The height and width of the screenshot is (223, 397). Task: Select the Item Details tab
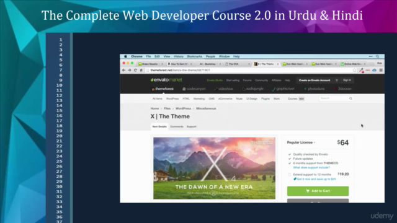click(159, 126)
